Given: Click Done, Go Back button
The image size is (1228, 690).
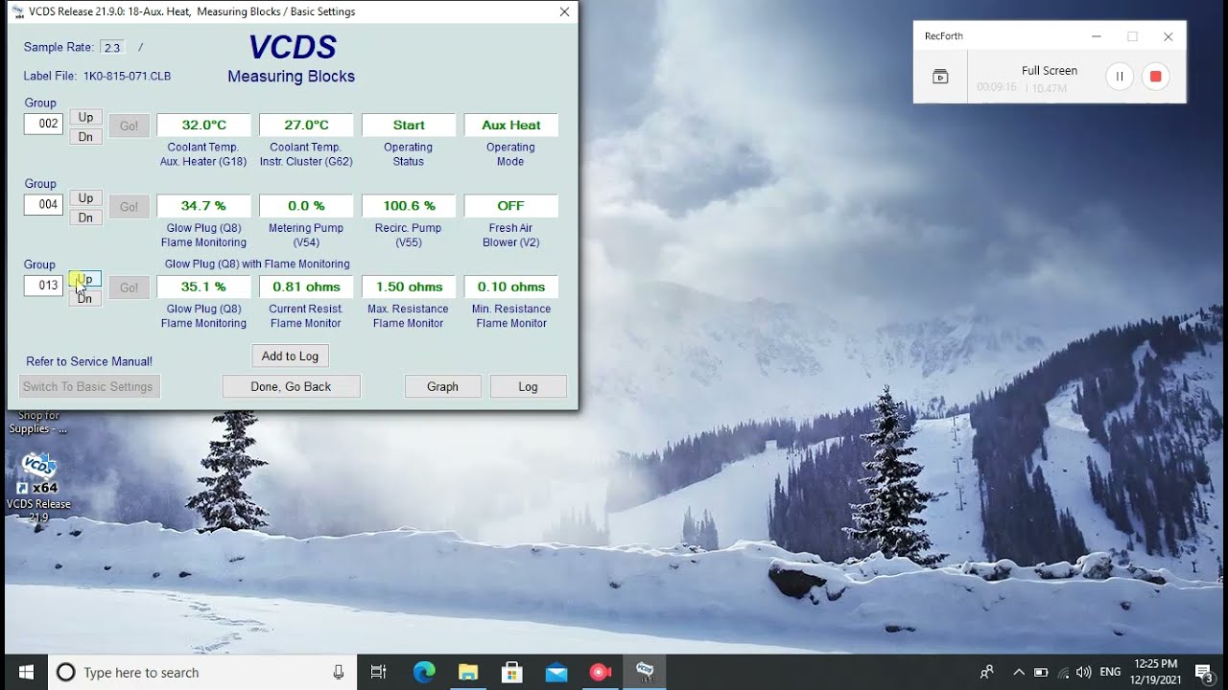Looking at the screenshot, I should pyautogui.click(x=291, y=386).
